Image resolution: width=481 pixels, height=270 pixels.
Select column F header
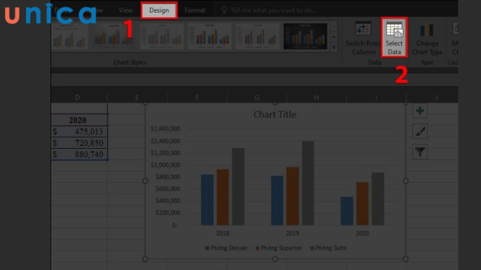pyautogui.click(x=197, y=97)
